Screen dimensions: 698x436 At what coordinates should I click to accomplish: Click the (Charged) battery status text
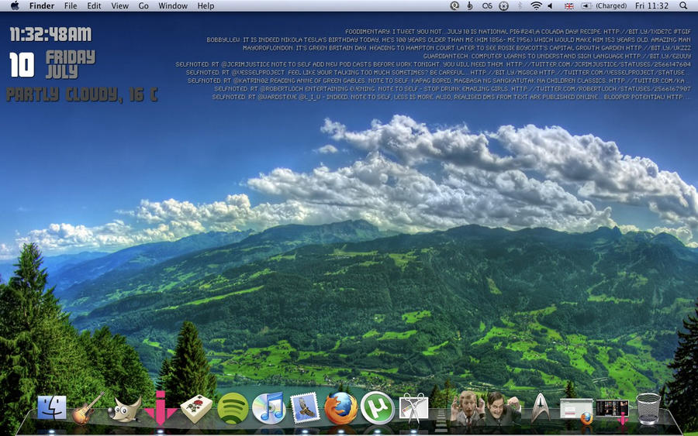[611, 5]
